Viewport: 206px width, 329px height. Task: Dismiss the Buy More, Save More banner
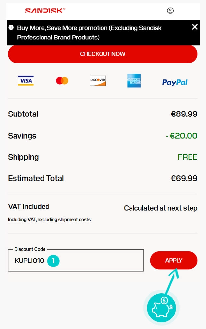[x=195, y=27]
